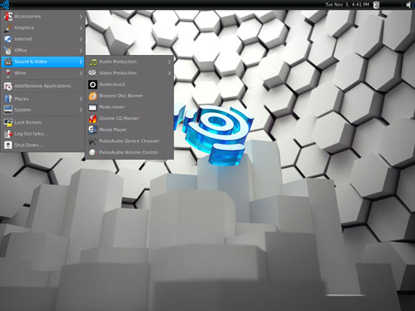Choose Log Out falko...
This screenshot has width=415, height=311.
coord(42,134)
